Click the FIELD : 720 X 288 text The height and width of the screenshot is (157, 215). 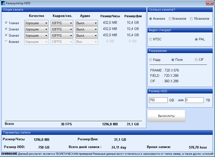[164, 76]
